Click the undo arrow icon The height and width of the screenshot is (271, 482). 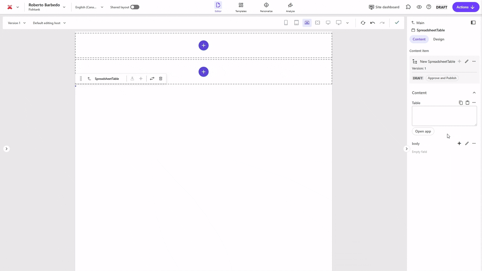(x=372, y=23)
